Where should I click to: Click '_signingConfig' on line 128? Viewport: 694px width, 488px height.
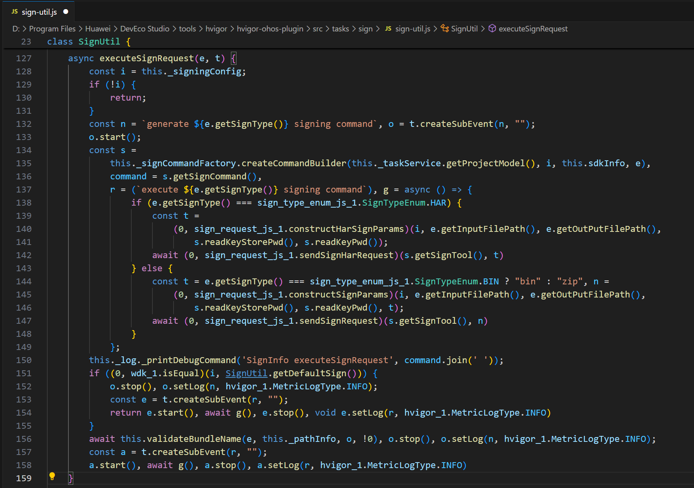coord(205,71)
